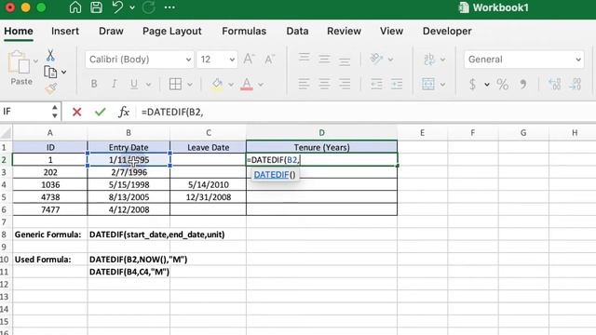
Task: Decrease the font size with the smaller A
Action: (269, 60)
